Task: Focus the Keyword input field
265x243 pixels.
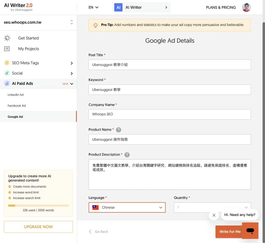Action: 170,90
